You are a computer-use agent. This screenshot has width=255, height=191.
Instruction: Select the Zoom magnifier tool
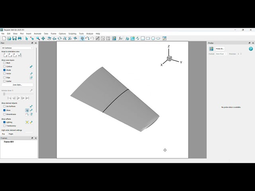click(x=38, y=38)
